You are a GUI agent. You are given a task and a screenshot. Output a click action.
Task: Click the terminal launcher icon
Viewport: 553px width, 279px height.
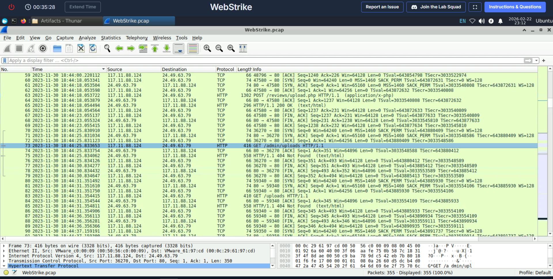pyautogui.click(x=14, y=21)
